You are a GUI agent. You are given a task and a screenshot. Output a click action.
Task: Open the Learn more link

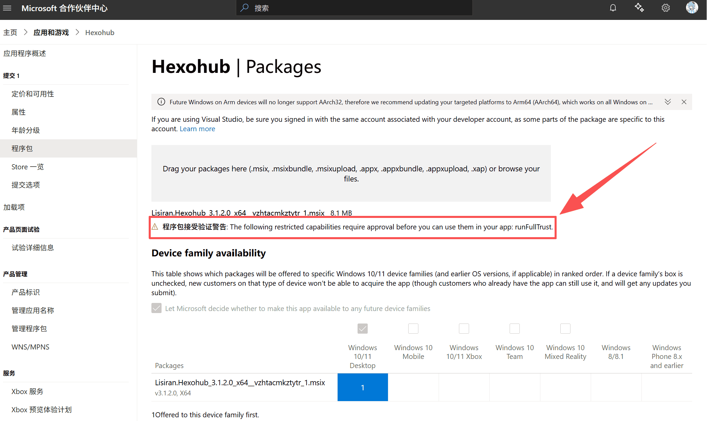197,129
